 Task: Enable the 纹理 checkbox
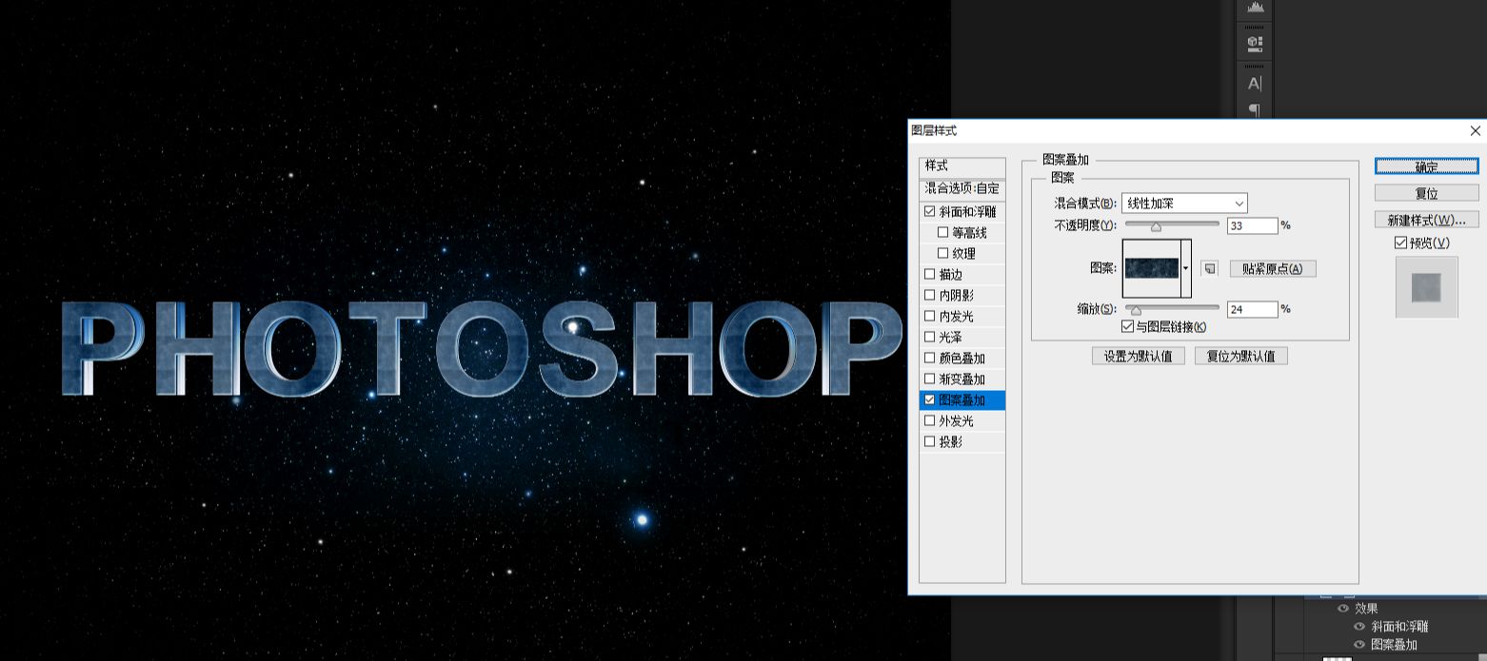click(943, 254)
